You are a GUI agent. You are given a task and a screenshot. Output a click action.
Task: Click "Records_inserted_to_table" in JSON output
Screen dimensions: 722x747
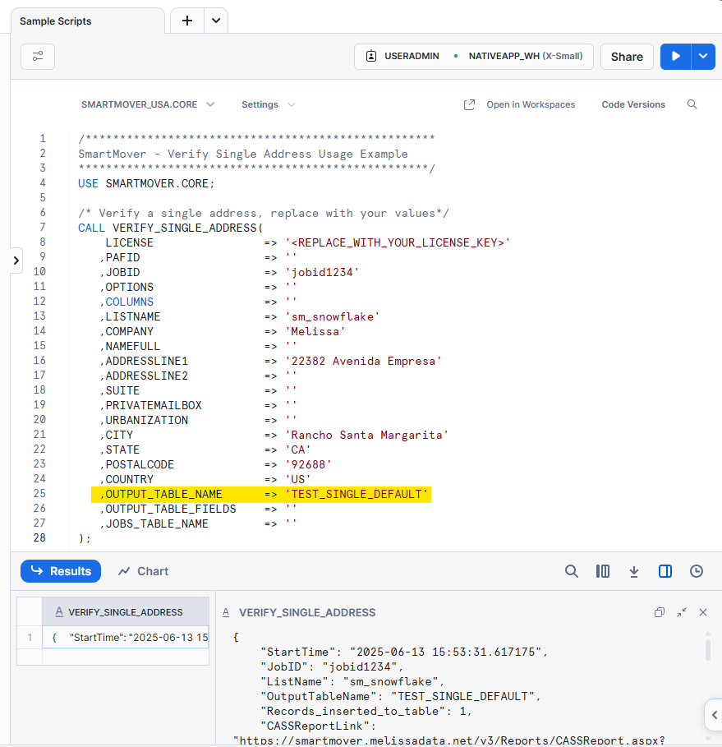coord(353,711)
